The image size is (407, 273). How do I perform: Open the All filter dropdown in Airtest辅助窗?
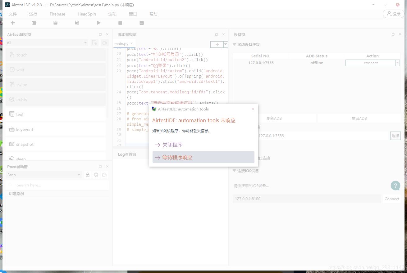[x=47, y=43]
